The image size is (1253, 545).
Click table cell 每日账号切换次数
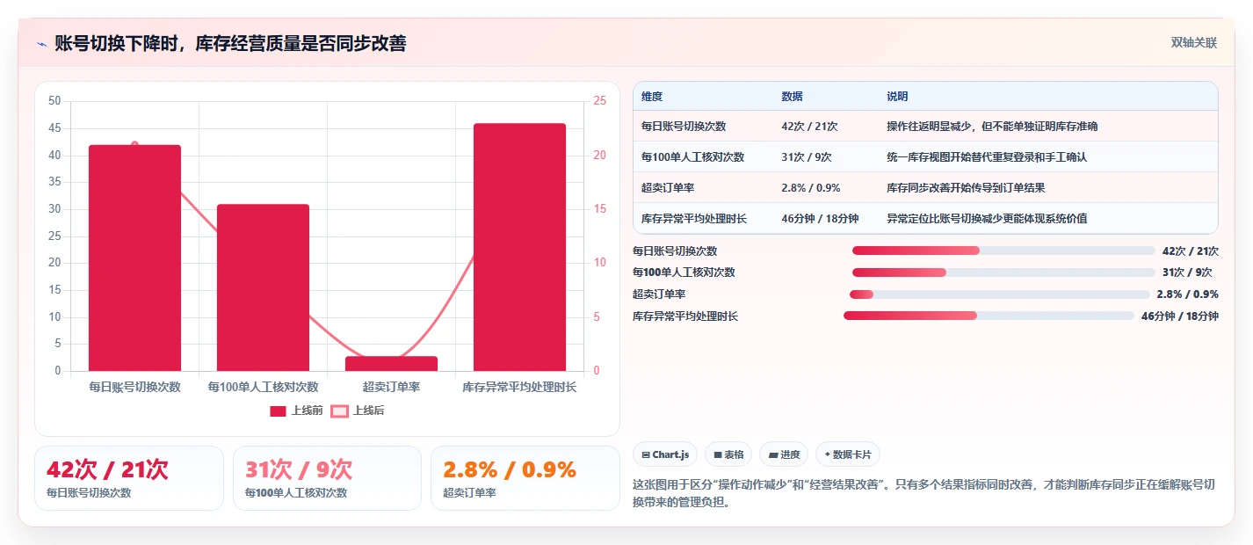684,126
